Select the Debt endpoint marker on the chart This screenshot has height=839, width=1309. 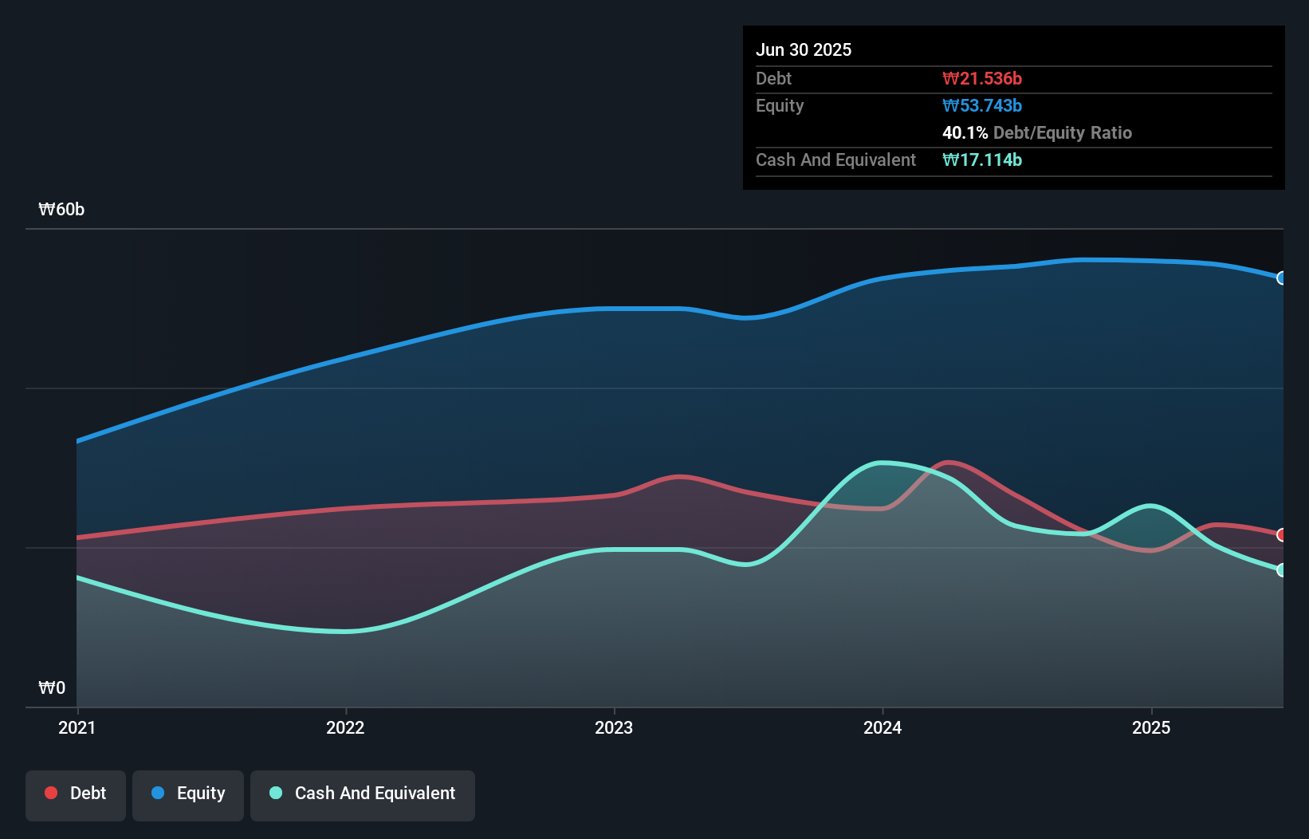pyautogui.click(x=1282, y=535)
